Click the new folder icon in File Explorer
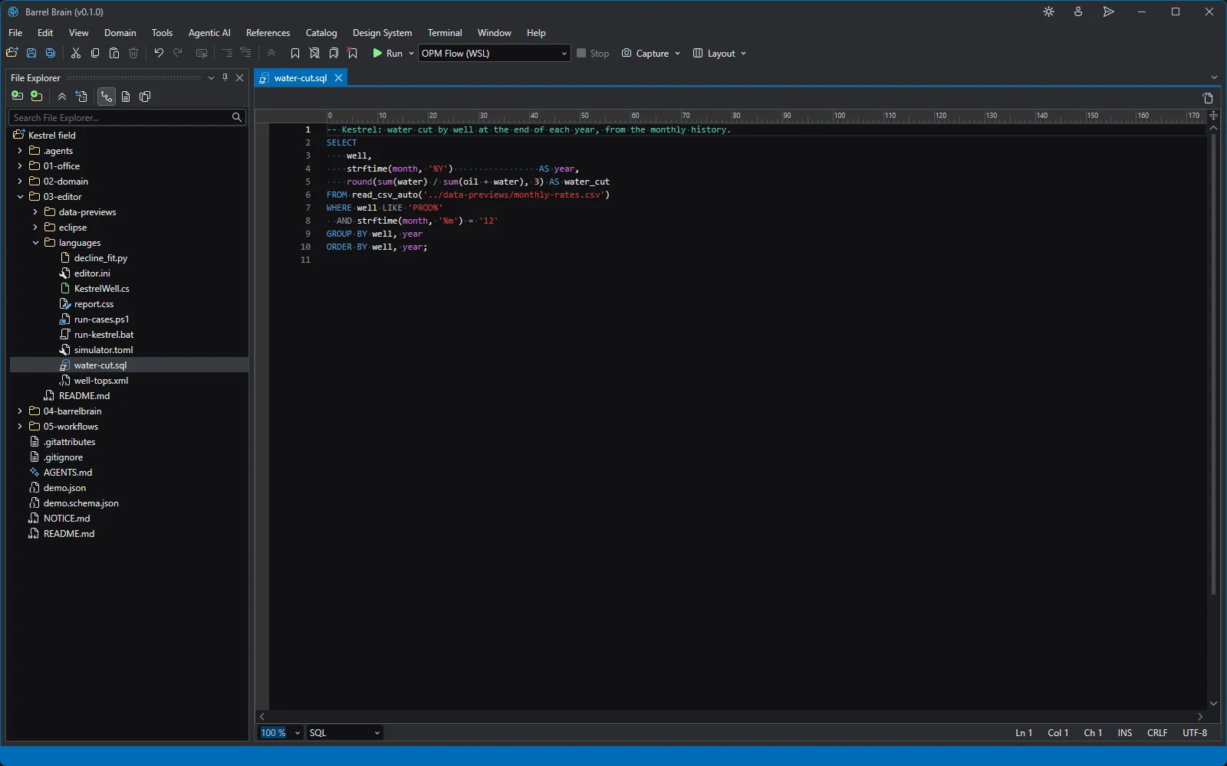Viewport: 1227px width, 766px height. (37, 97)
